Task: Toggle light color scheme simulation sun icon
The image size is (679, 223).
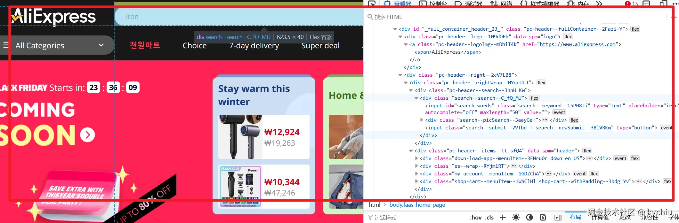Action: click(x=516, y=218)
